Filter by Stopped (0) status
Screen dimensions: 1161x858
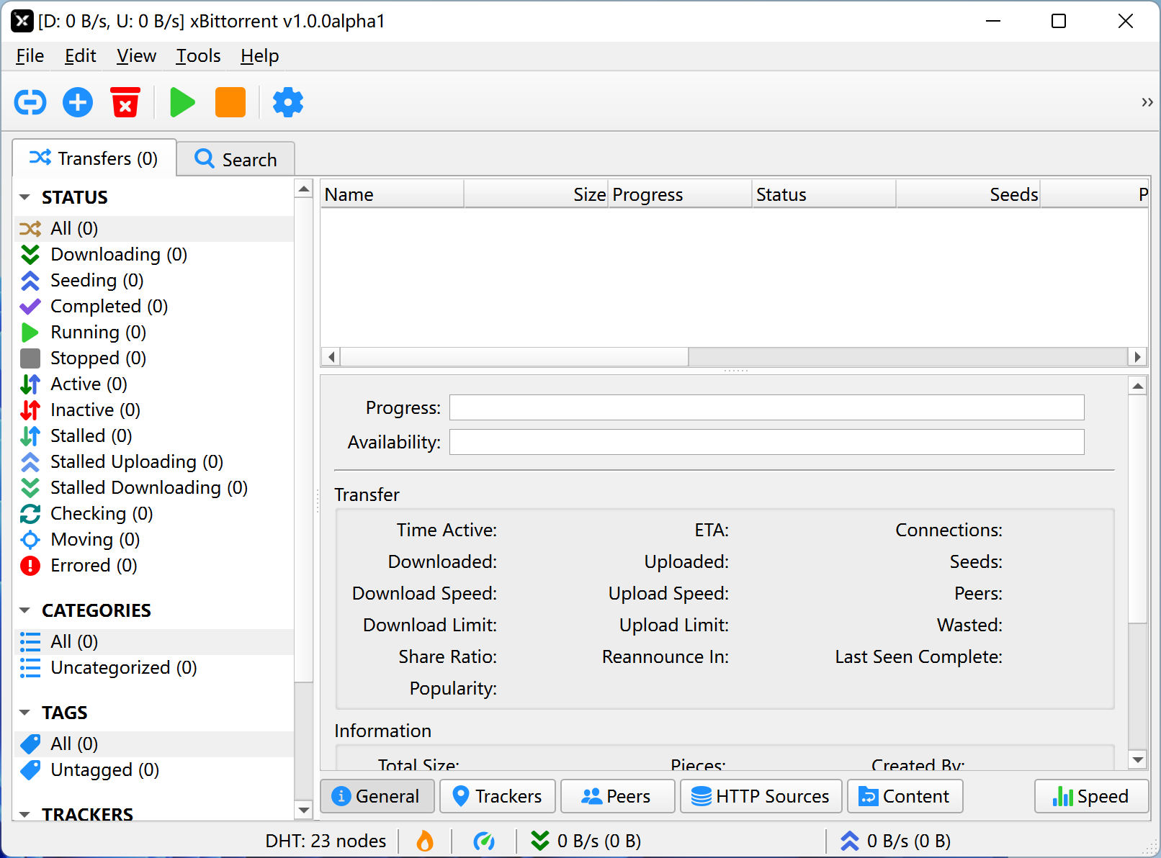click(153, 358)
